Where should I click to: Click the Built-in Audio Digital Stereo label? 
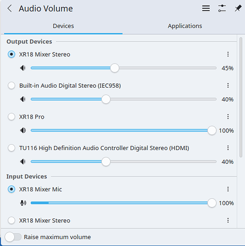point(70,86)
